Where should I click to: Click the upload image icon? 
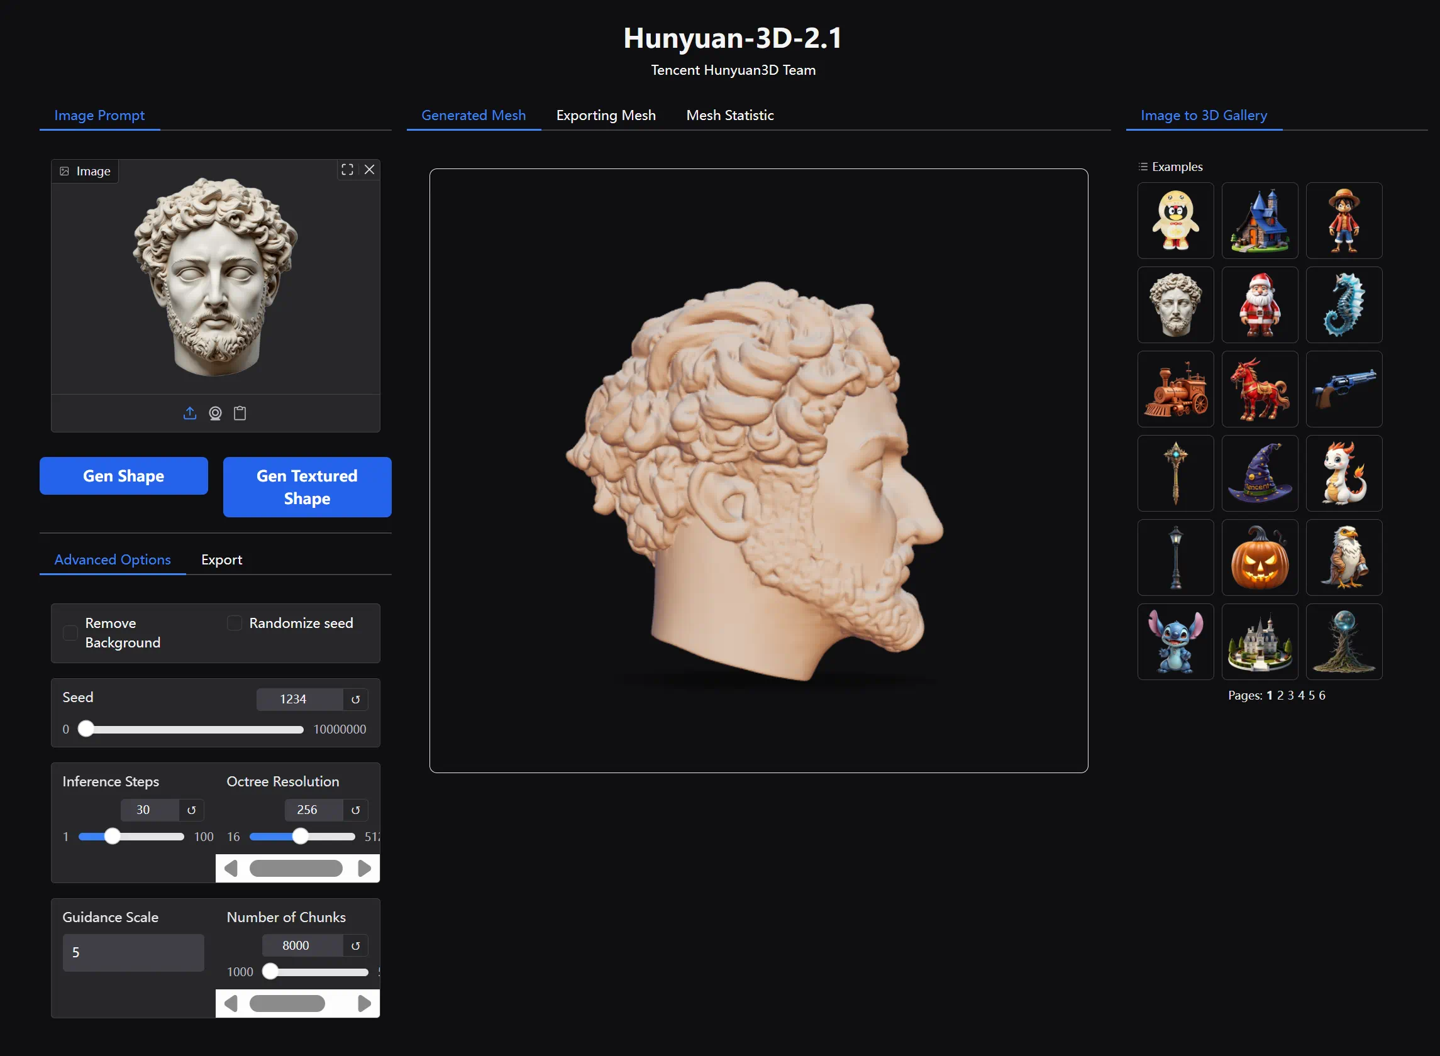[190, 413]
